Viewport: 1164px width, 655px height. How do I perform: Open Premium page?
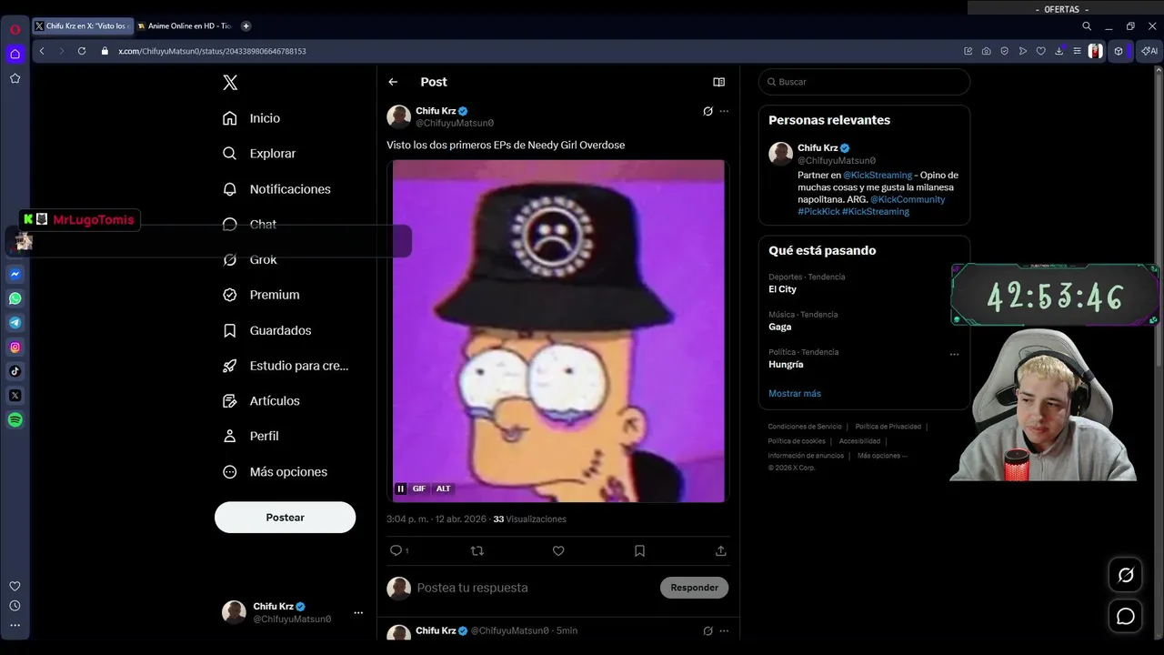pos(262,295)
